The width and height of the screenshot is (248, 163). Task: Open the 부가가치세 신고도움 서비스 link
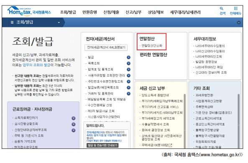pos(160,107)
